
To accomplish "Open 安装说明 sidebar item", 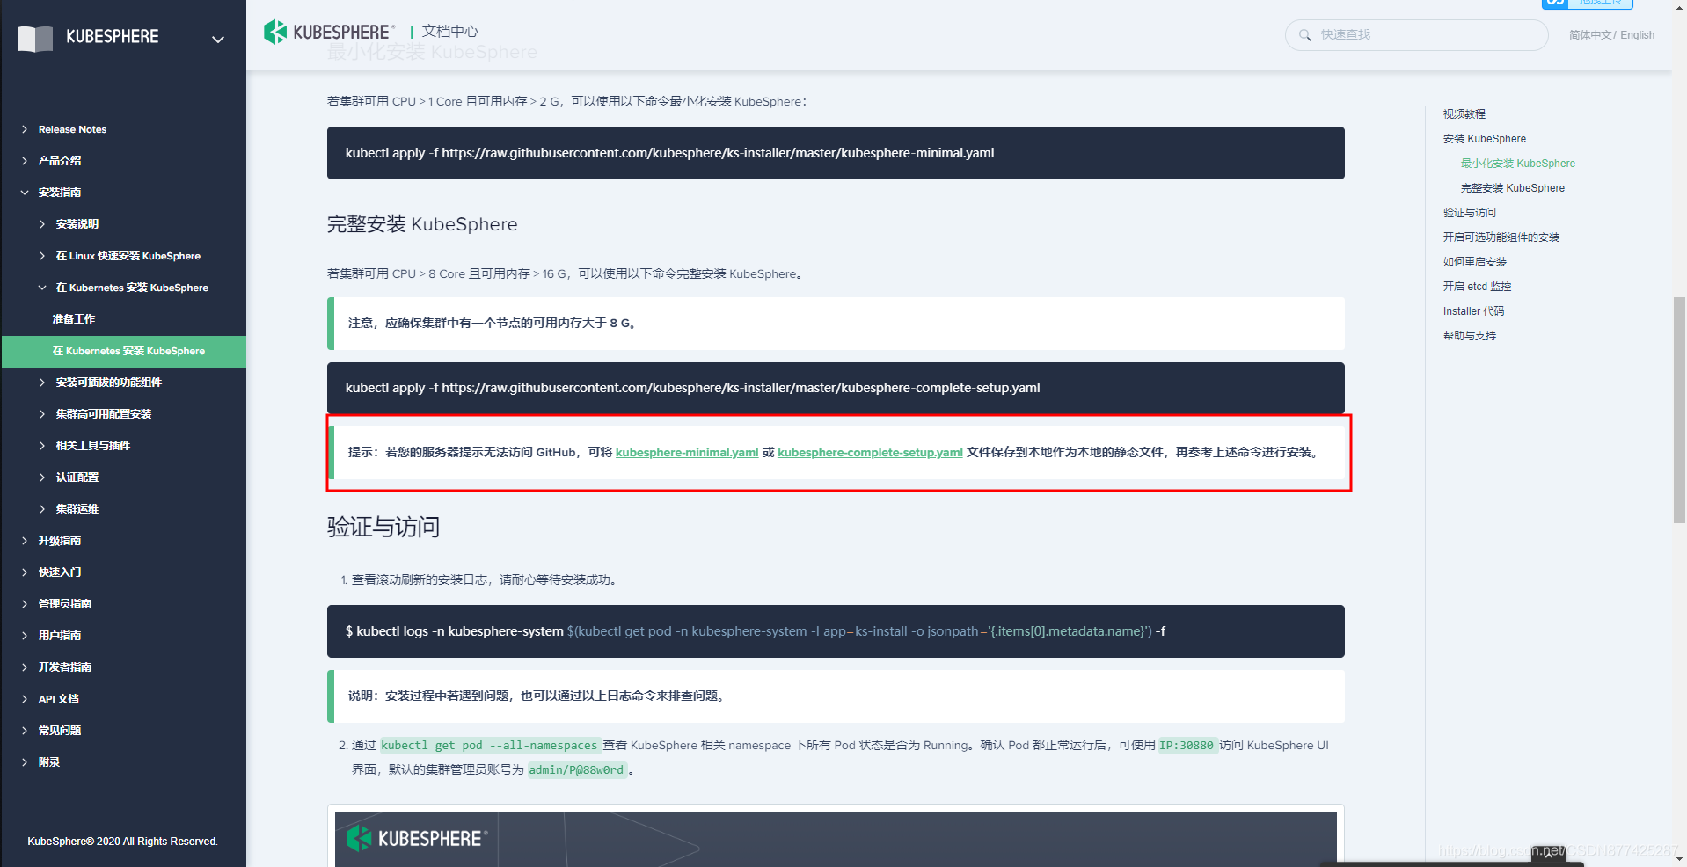I will (x=77, y=224).
